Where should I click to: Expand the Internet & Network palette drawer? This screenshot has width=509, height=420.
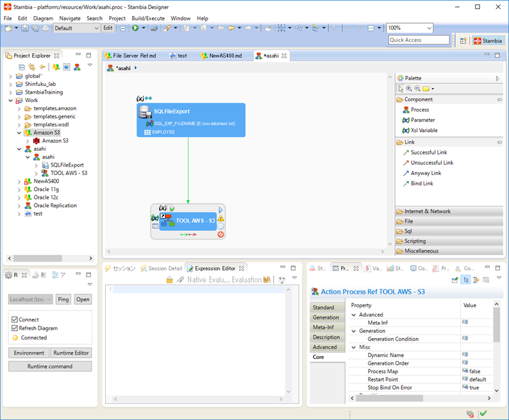pyautogui.click(x=427, y=211)
